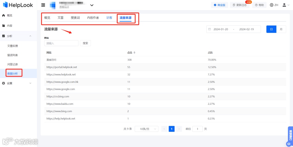Set the start date 2024-01-20 field
293x147 pixels.
[221, 29]
